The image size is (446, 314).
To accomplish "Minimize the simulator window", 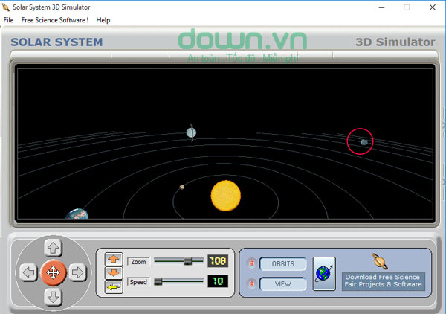I will [382, 7].
